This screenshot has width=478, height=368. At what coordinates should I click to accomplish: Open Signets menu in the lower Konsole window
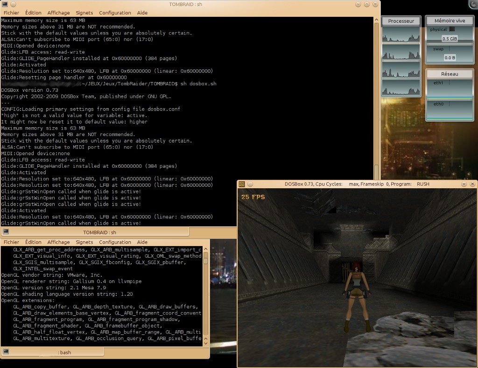click(x=84, y=242)
